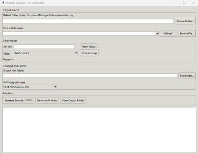Click the 'Output root folder:' label
Image resolution: width=198 pixels, height=154 pixels.
(13, 71)
